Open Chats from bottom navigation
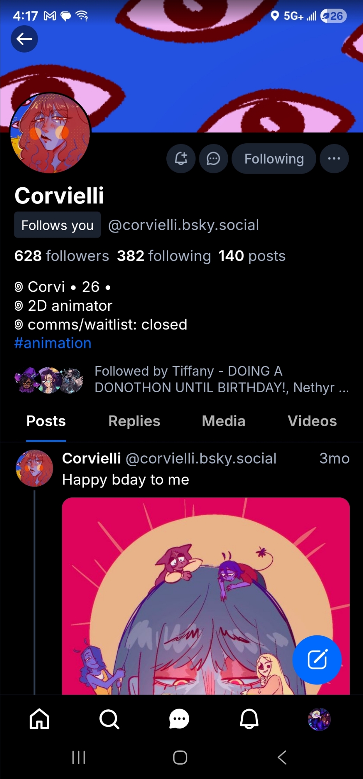 [x=179, y=719]
